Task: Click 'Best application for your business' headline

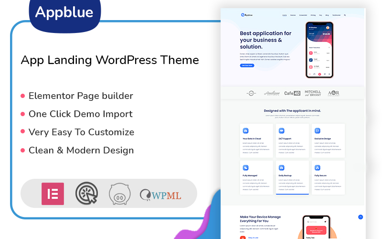Action: pyautogui.click(x=265, y=40)
